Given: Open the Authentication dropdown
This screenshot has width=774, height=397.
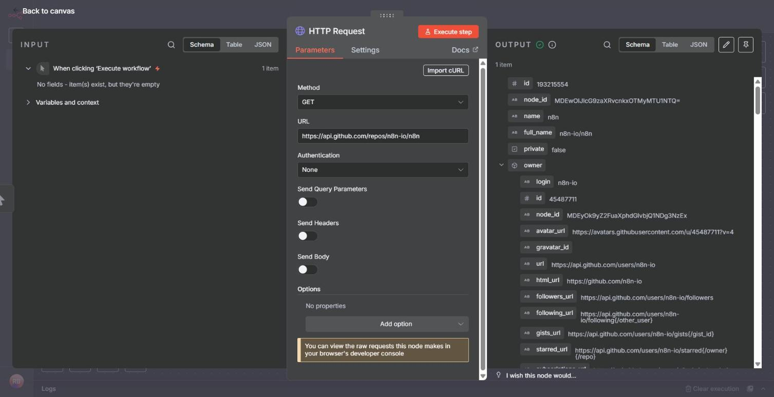Looking at the screenshot, I should click(x=383, y=170).
